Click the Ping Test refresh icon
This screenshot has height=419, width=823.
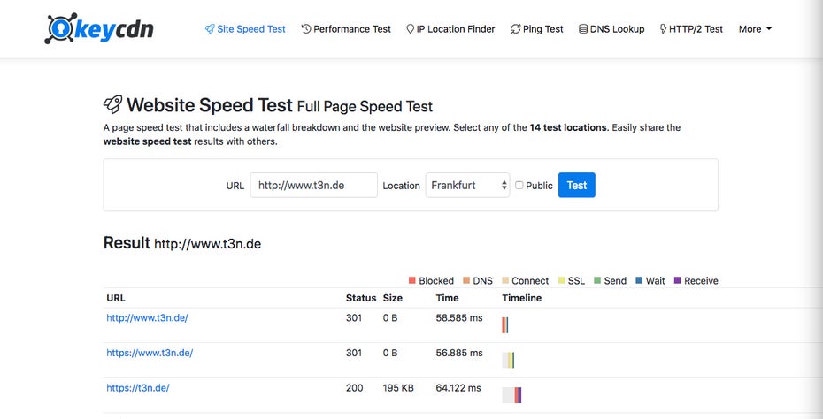click(515, 29)
